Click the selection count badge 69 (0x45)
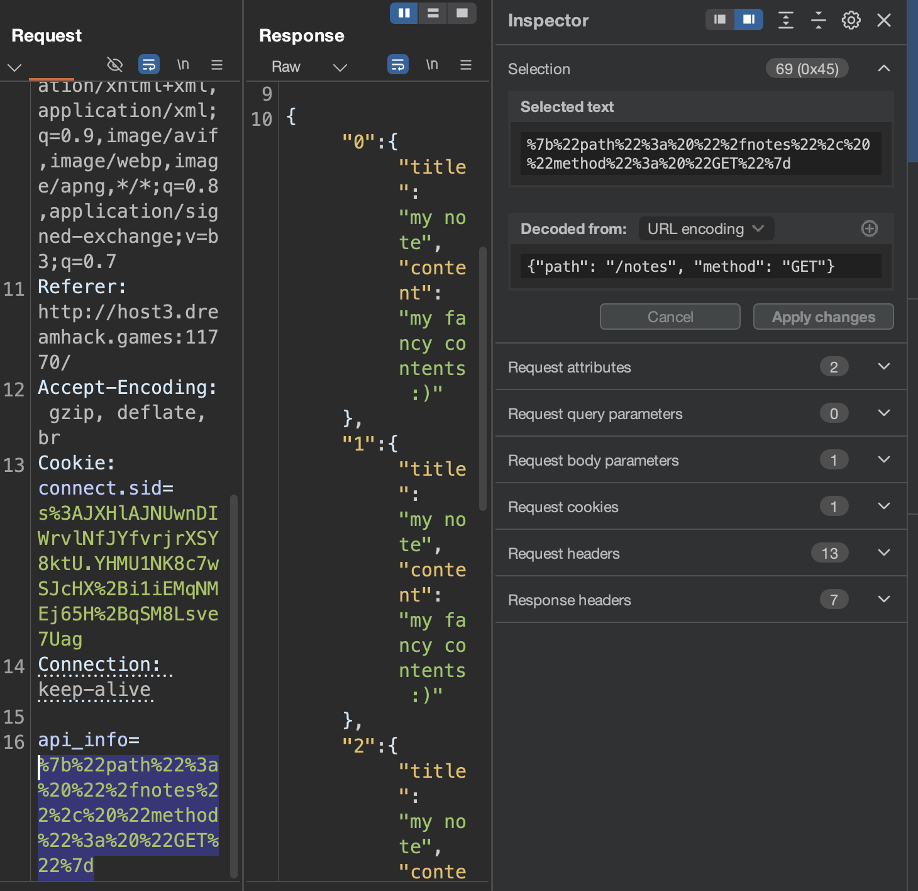This screenshot has height=891, width=918. click(x=807, y=69)
